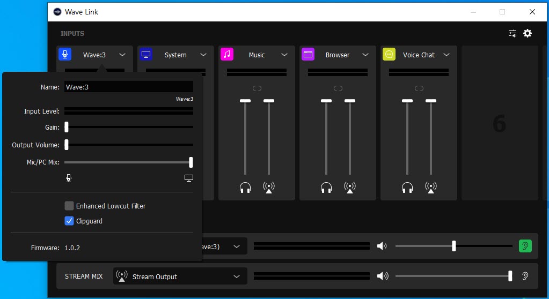Screen dimensions: 549x299
Task: Mute the monitor mix speaker icon
Action: (382, 246)
